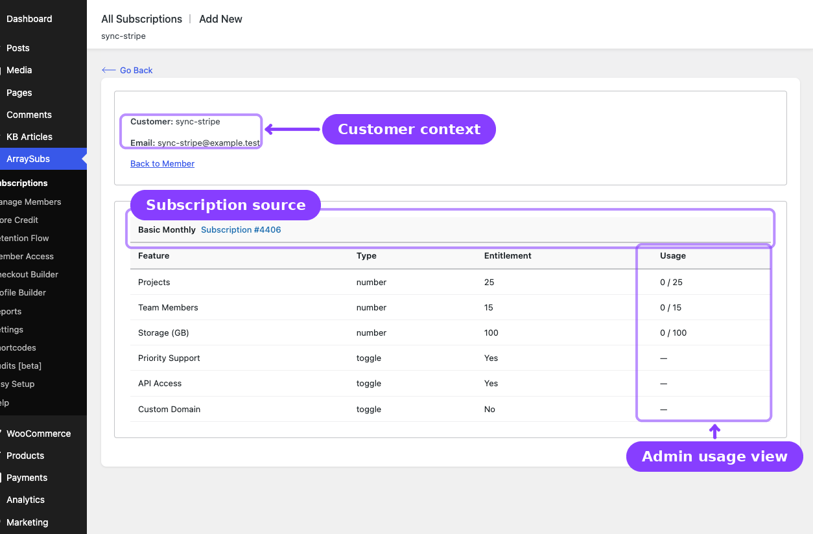The width and height of the screenshot is (813, 534).
Task: Click the 0 / 15 usage value
Action: click(x=670, y=307)
